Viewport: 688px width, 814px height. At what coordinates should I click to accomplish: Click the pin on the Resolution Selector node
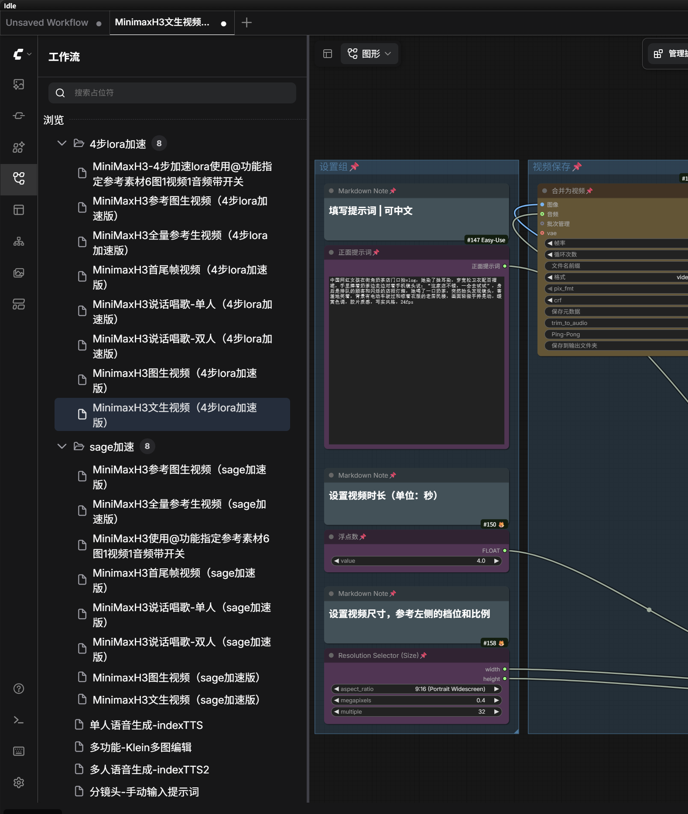coord(423,656)
